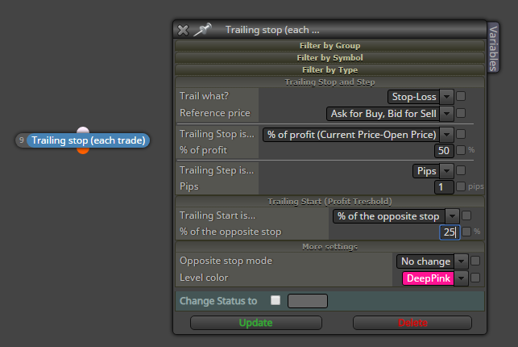This screenshot has height=347, width=518.
Task: Select the Trailing stop (each trade) block
Action: click(x=88, y=140)
